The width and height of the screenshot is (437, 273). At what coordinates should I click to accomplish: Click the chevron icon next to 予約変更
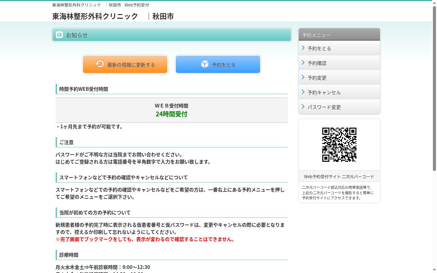point(303,77)
